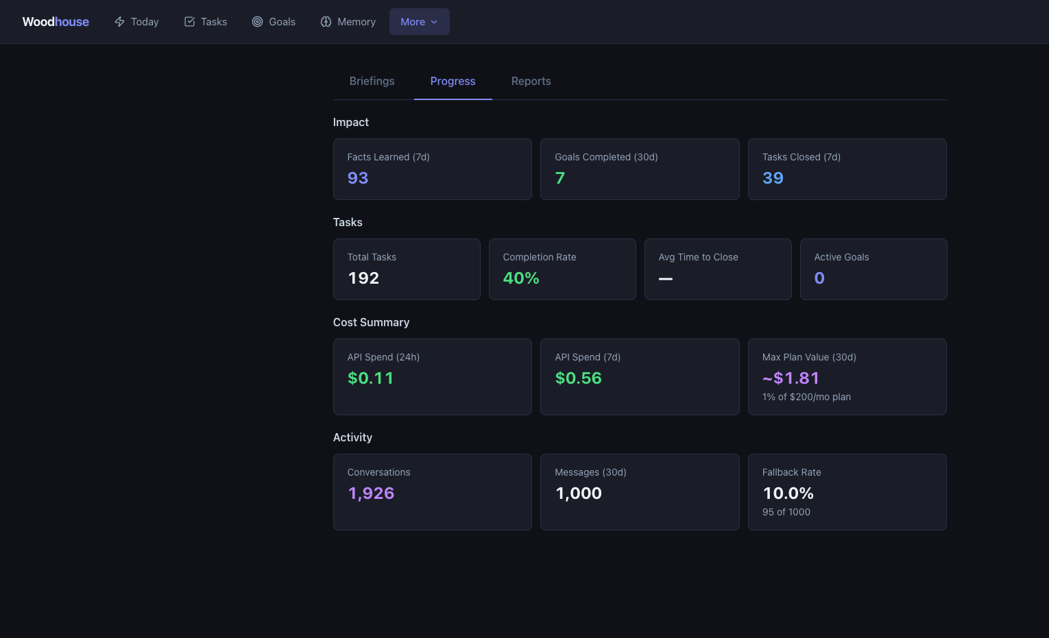Select the Progress tab

tap(453, 81)
